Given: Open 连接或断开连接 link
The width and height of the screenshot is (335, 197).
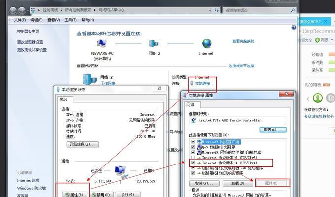Looking at the screenshot, I should 242,66.
